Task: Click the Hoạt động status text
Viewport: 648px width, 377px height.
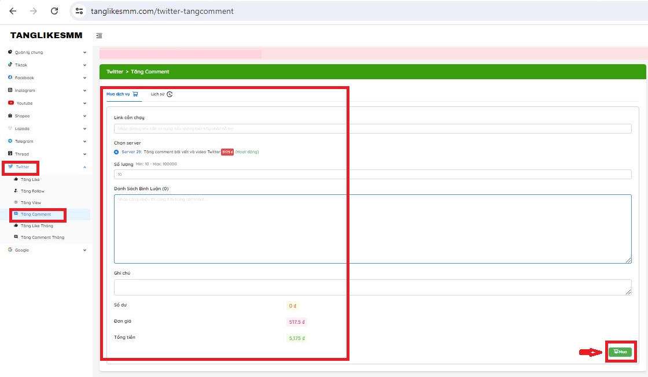Action: pos(246,152)
